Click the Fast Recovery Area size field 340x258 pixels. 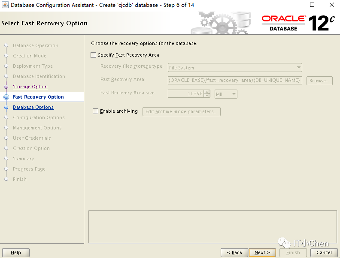click(186, 93)
